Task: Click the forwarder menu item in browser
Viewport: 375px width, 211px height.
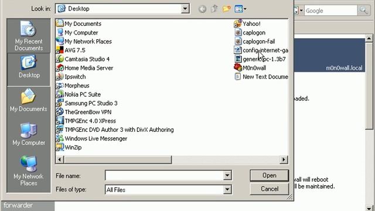Action: (x=18, y=206)
